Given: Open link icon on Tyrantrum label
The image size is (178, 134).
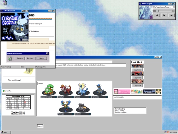Looking at the screenshot, I should [73, 97].
